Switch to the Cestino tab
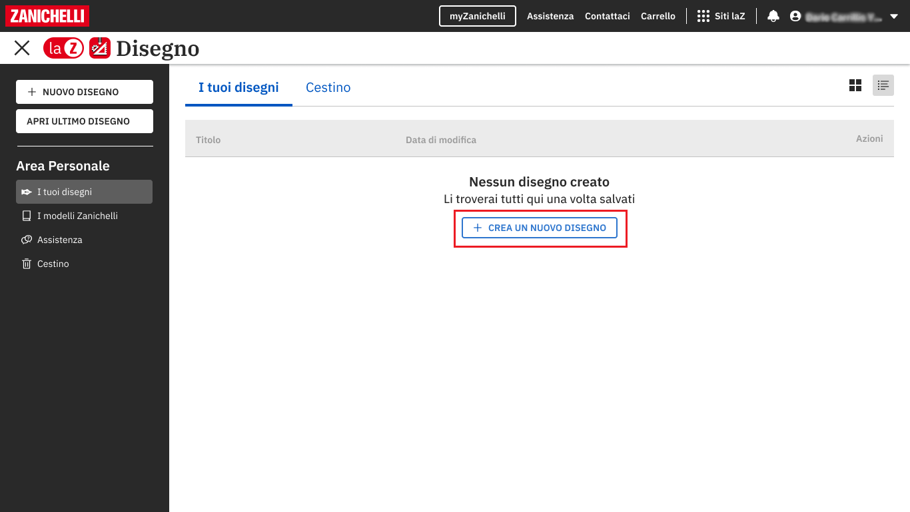 point(328,87)
